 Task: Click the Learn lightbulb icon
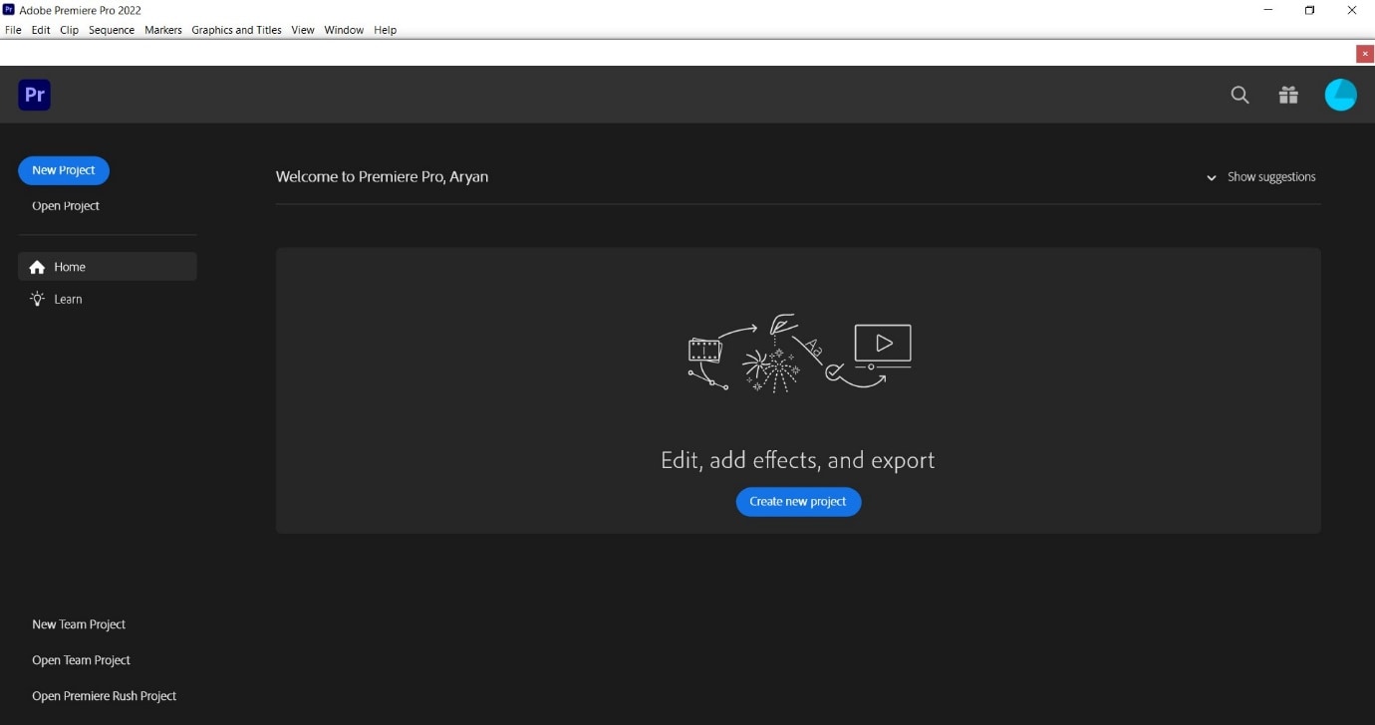tap(38, 299)
